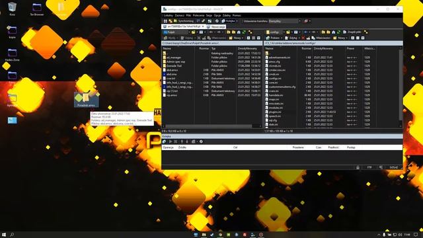This screenshot has width=423, height=238.
Task: Switch to the Nowa sesja tab
Action: (215, 26)
